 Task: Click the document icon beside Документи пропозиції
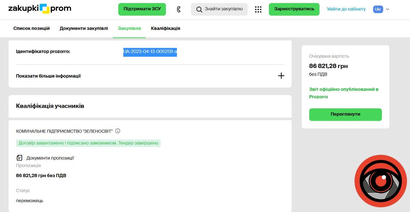(19, 158)
